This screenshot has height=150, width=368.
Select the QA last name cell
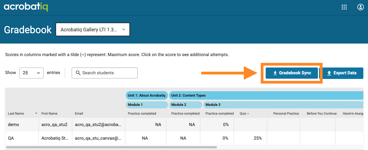coord(22,138)
